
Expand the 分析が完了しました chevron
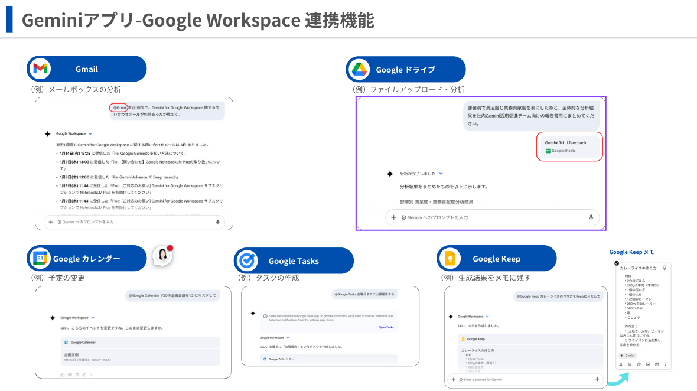[x=441, y=174]
